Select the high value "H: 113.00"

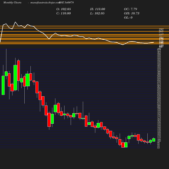coord(98,9)
